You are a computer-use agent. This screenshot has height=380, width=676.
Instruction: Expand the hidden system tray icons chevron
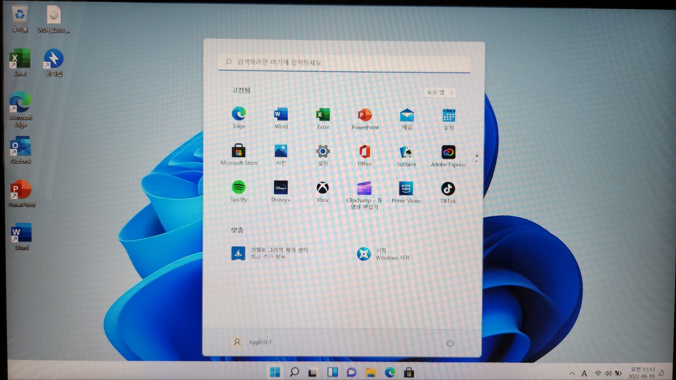572,373
